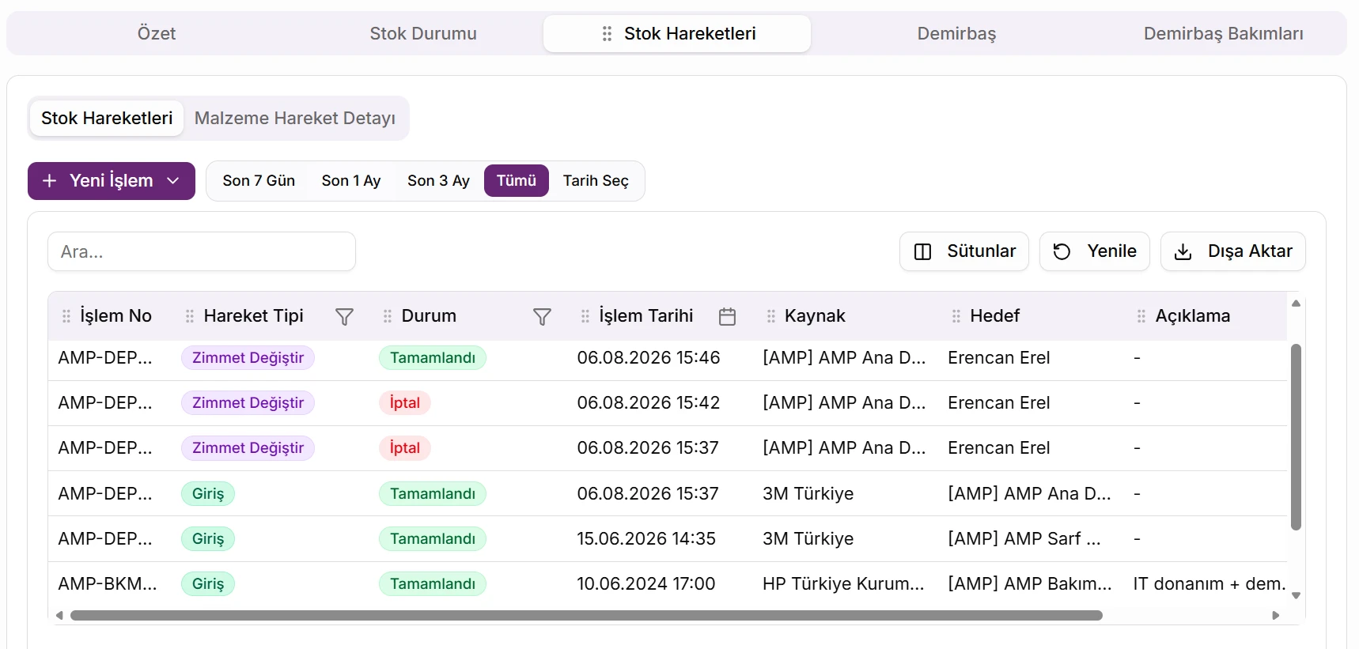Click the Hareket Tipi column grip handle
1359x649 pixels.
[190, 316]
